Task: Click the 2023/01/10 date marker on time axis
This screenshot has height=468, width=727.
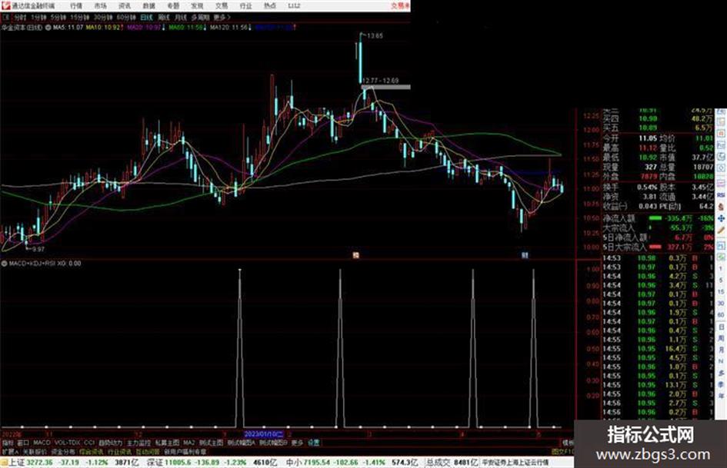Action: pyautogui.click(x=264, y=434)
